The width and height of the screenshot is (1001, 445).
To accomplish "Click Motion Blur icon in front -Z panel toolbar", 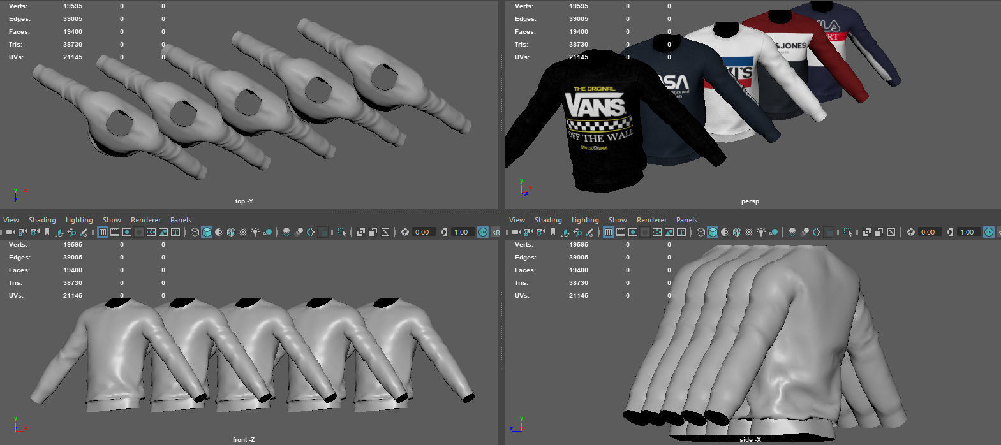I will point(299,232).
